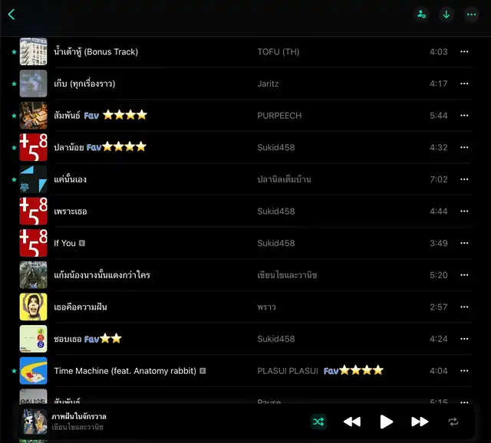Click the yellow album art thumbnail
Viewport: 491px width, 443px height.
pos(33,307)
